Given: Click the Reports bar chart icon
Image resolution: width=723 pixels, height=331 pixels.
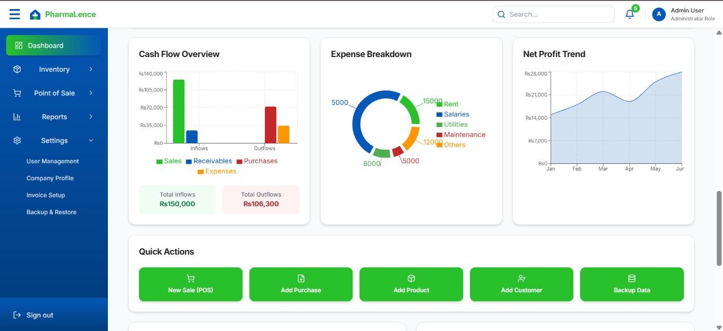Looking at the screenshot, I should (x=18, y=117).
